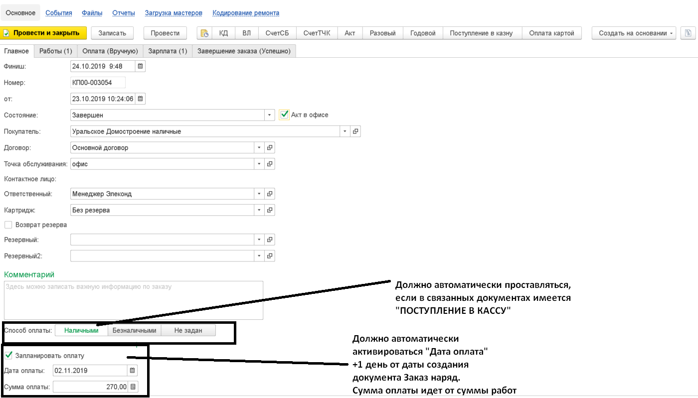Click the Провести и закрыть button
The image size is (698, 398).
point(43,33)
